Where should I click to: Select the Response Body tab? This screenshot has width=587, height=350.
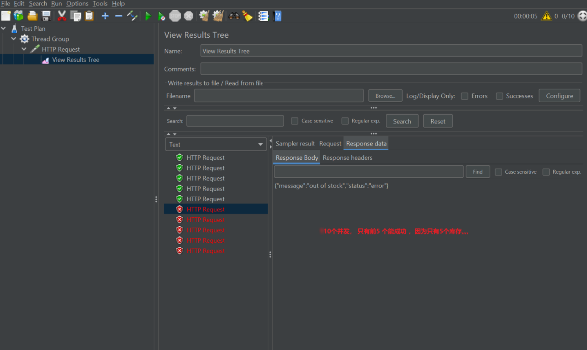(296, 157)
